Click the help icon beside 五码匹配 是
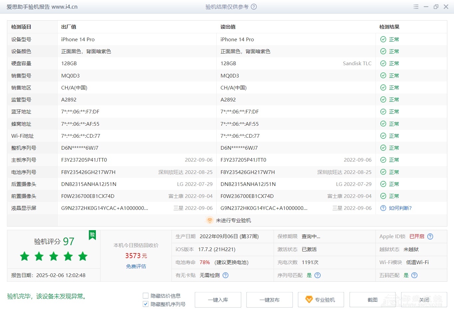Image resolution: width=454 pixels, height=314 pixels. (414, 275)
